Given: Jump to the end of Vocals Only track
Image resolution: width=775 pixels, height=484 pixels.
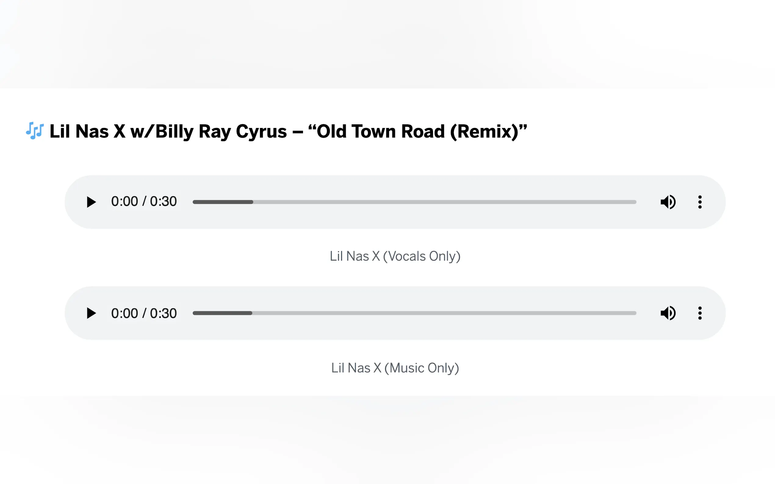Looking at the screenshot, I should click(635, 202).
